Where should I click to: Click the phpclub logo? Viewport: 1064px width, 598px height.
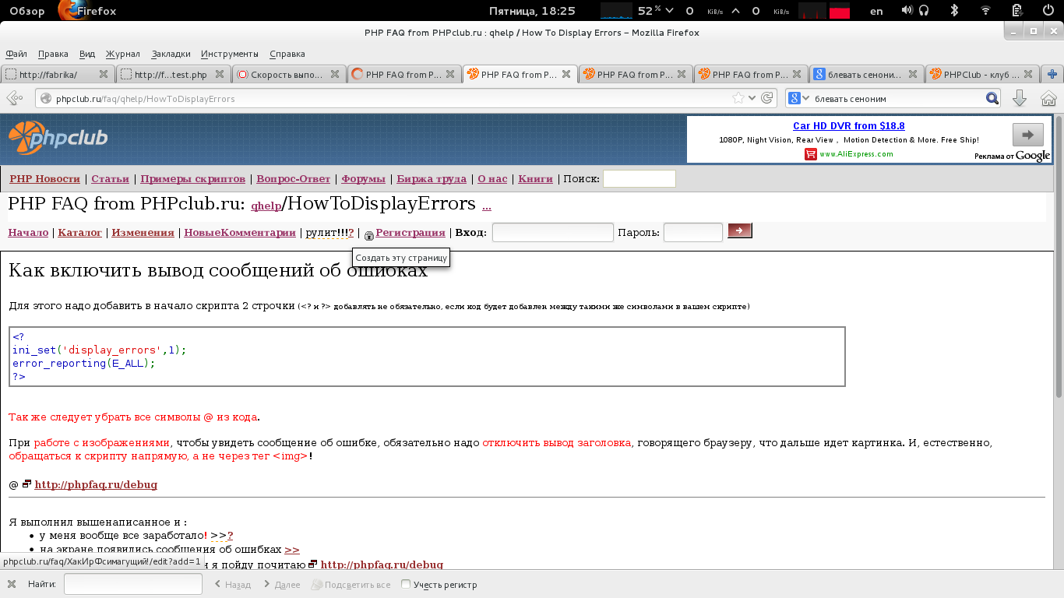click(58, 138)
